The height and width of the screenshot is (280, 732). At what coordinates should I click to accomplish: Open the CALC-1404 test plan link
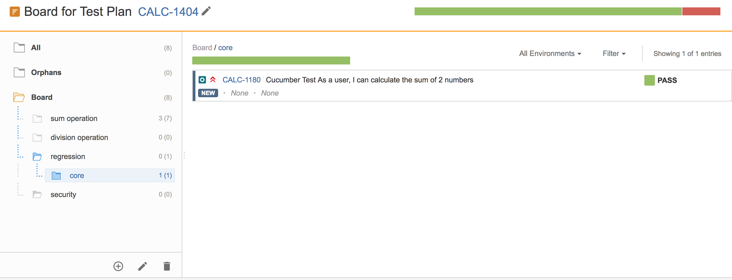coord(168,12)
